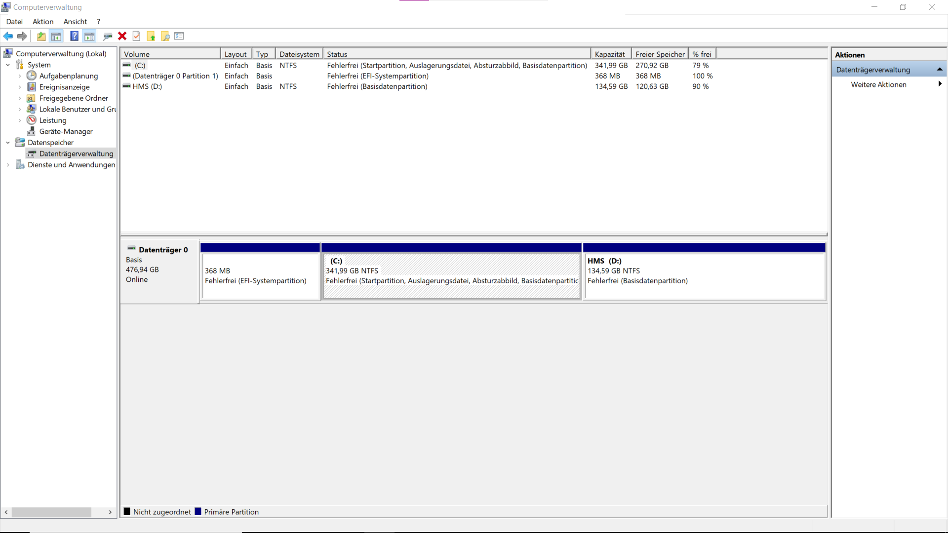Select the HMS (D:) partition block
948x533 pixels.
point(704,276)
